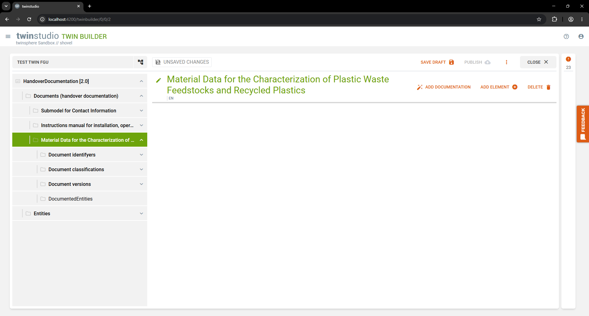Open the hamburger navigation menu

[x=8, y=36]
